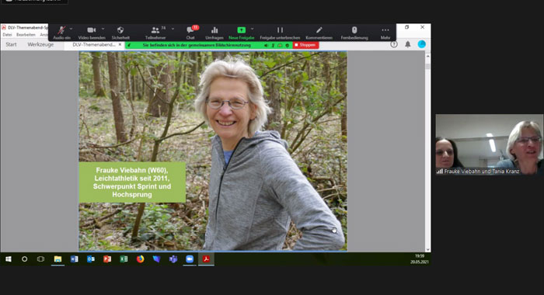
Task: Click scroll down arrow of document scrollbar
Action: (x=427, y=249)
